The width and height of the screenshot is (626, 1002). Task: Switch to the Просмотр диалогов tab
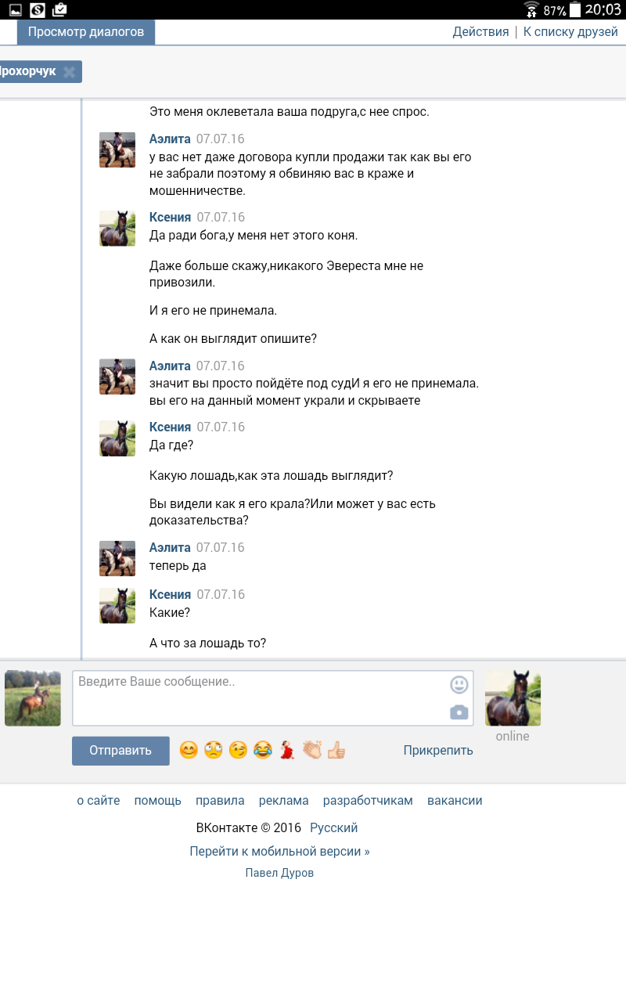pos(86,32)
